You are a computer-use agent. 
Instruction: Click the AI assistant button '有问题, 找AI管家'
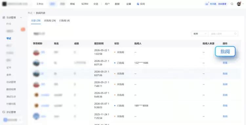pyautogui.click(x=216, y=4)
